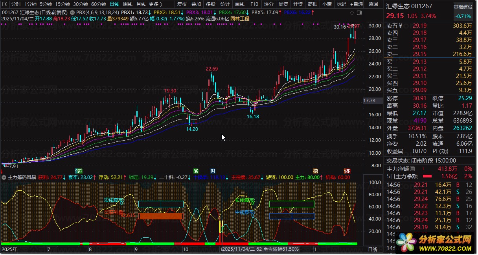This screenshot has height=255, width=478.
Task: Click the 基础建设 sector link
Action: pyautogui.click(x=463, y=7)
